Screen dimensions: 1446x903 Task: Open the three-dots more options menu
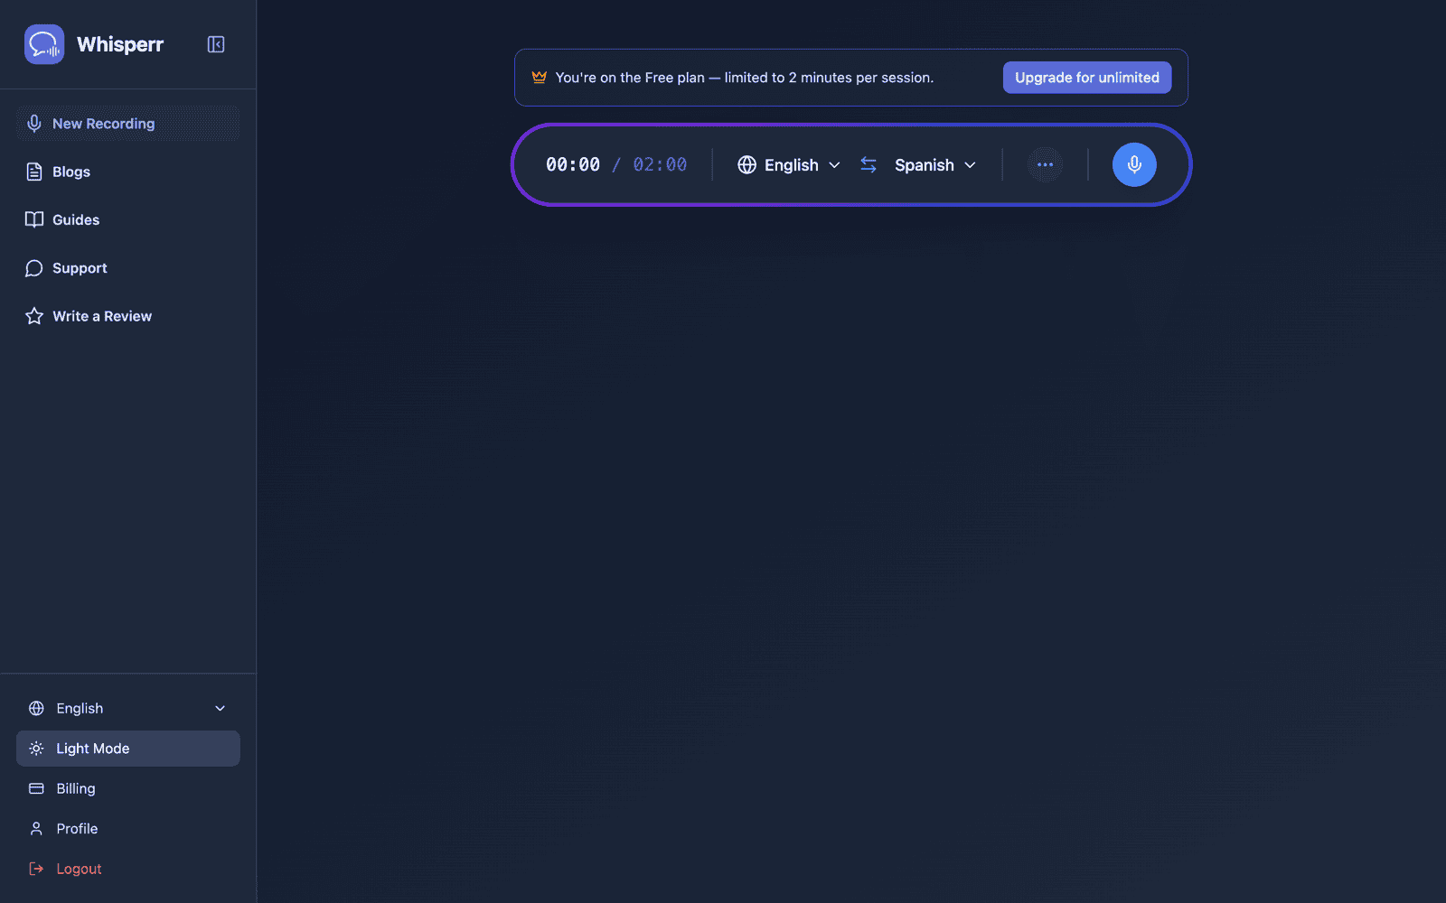pos(1045,164)
